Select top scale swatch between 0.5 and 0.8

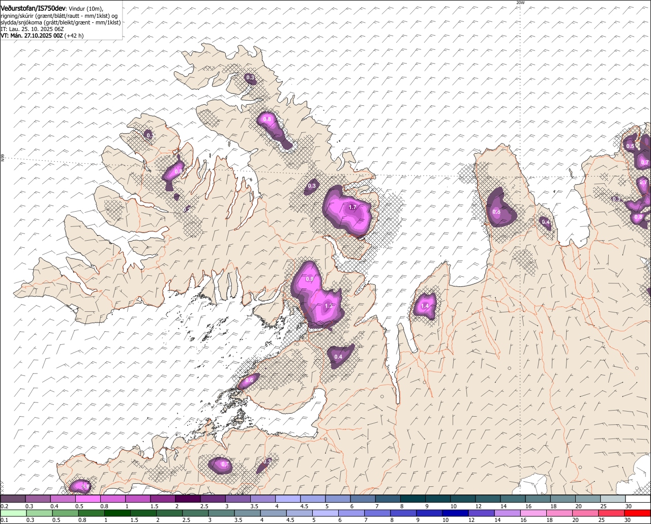(x=88, y=499)
